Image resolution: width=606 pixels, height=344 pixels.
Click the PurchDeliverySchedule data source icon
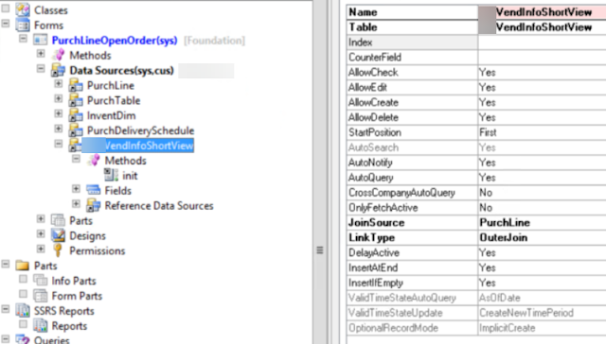click(76, 130)
